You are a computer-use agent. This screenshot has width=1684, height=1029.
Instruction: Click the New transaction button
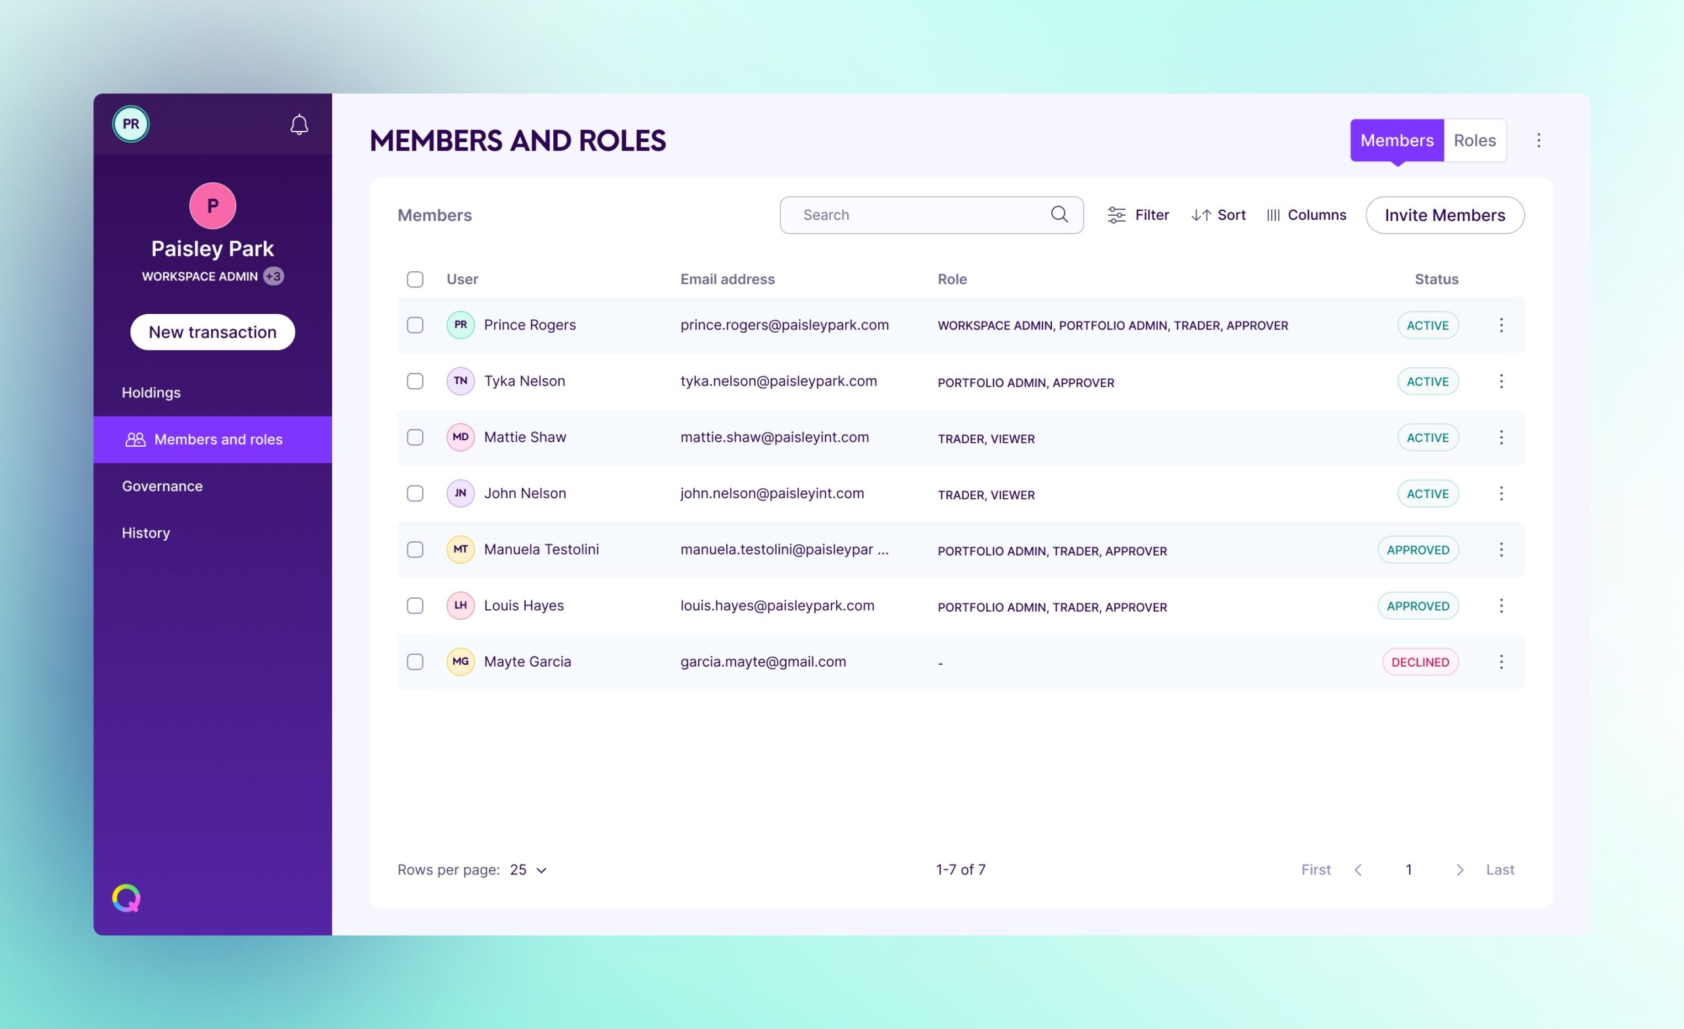(213, 331)
